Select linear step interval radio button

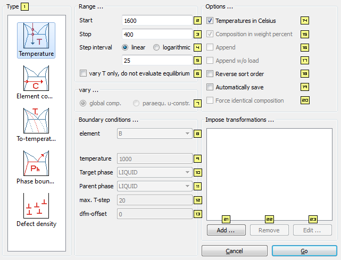(x=126, y=47)
